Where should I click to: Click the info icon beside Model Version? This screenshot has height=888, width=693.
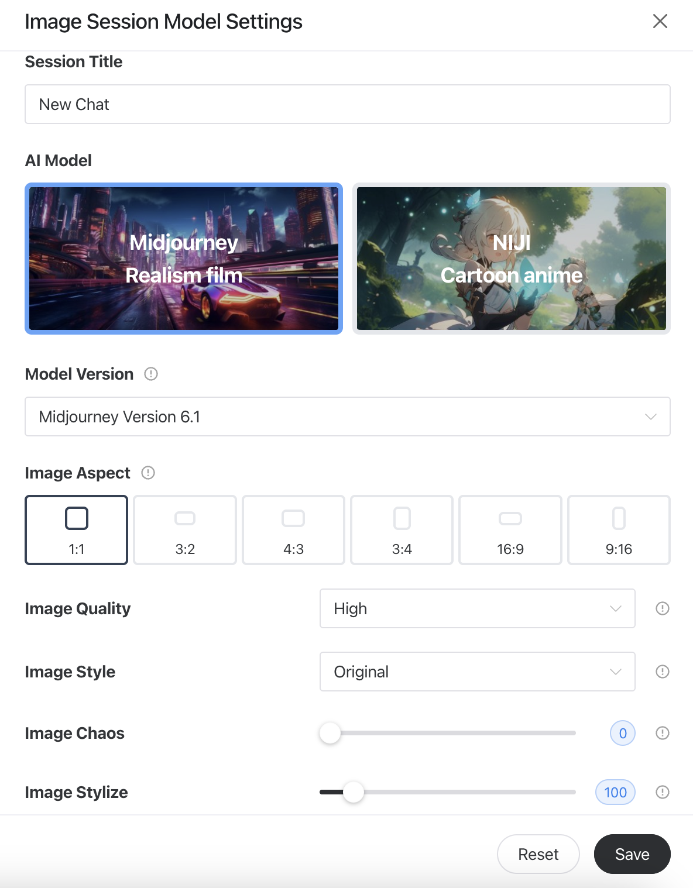(x=151, y=374)
